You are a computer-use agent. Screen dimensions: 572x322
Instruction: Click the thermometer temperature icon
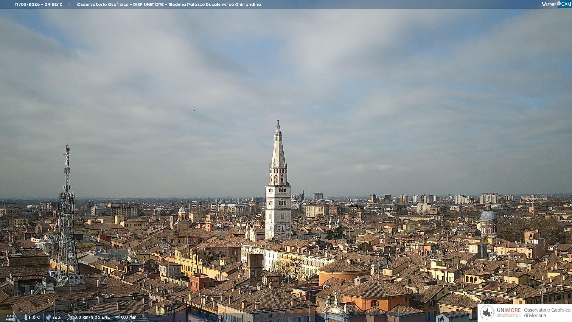pos(26,318)
